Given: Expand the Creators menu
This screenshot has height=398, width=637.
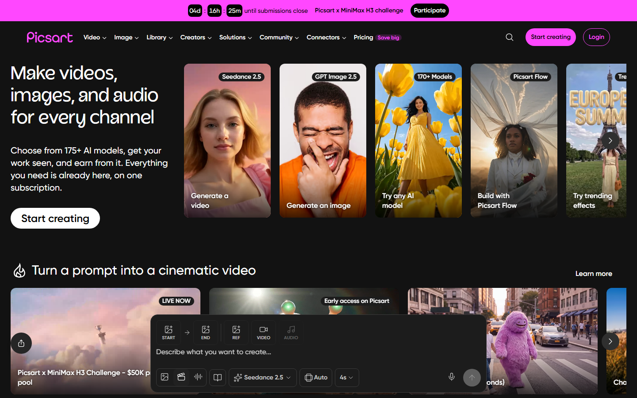Looking at the screenshot, I should point(196,38).
